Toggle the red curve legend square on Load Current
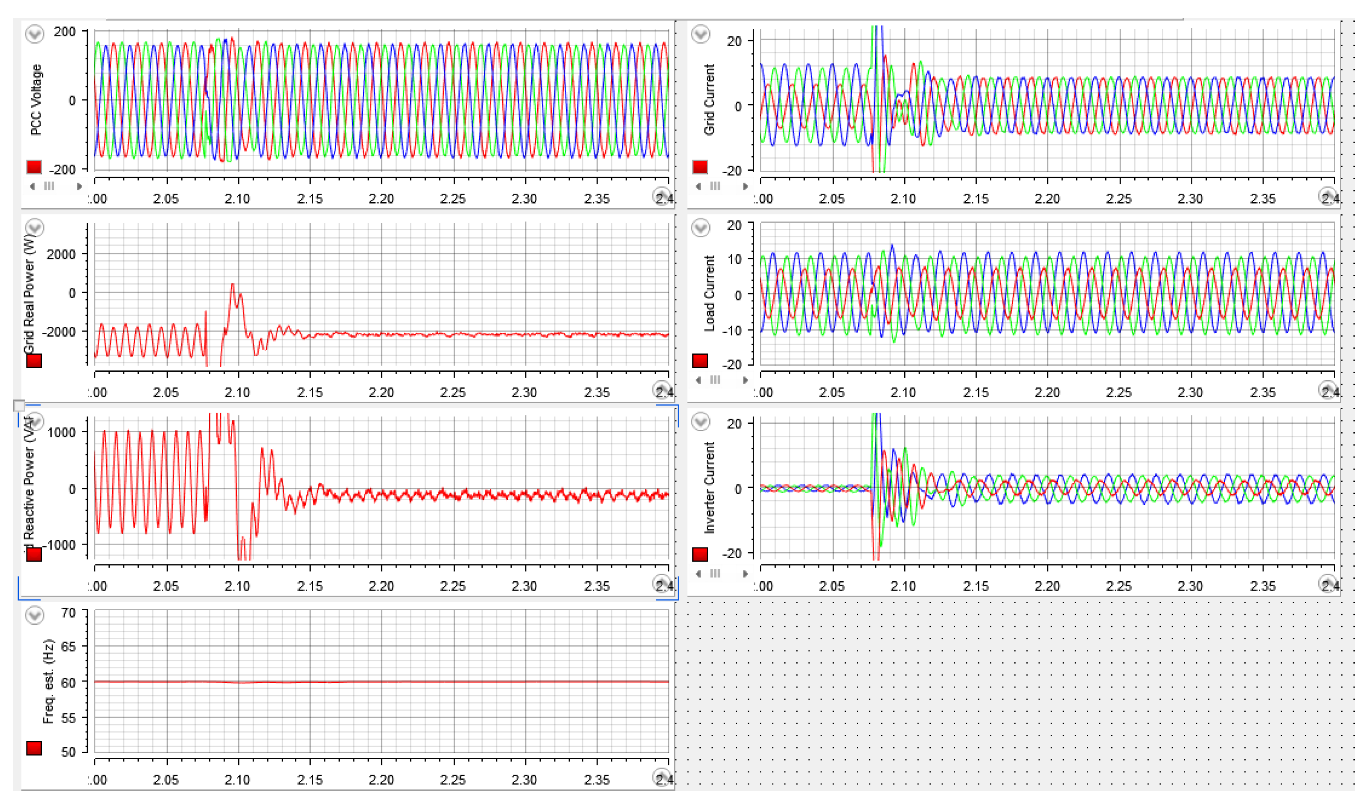1369x804 pixels. (700, 361)
